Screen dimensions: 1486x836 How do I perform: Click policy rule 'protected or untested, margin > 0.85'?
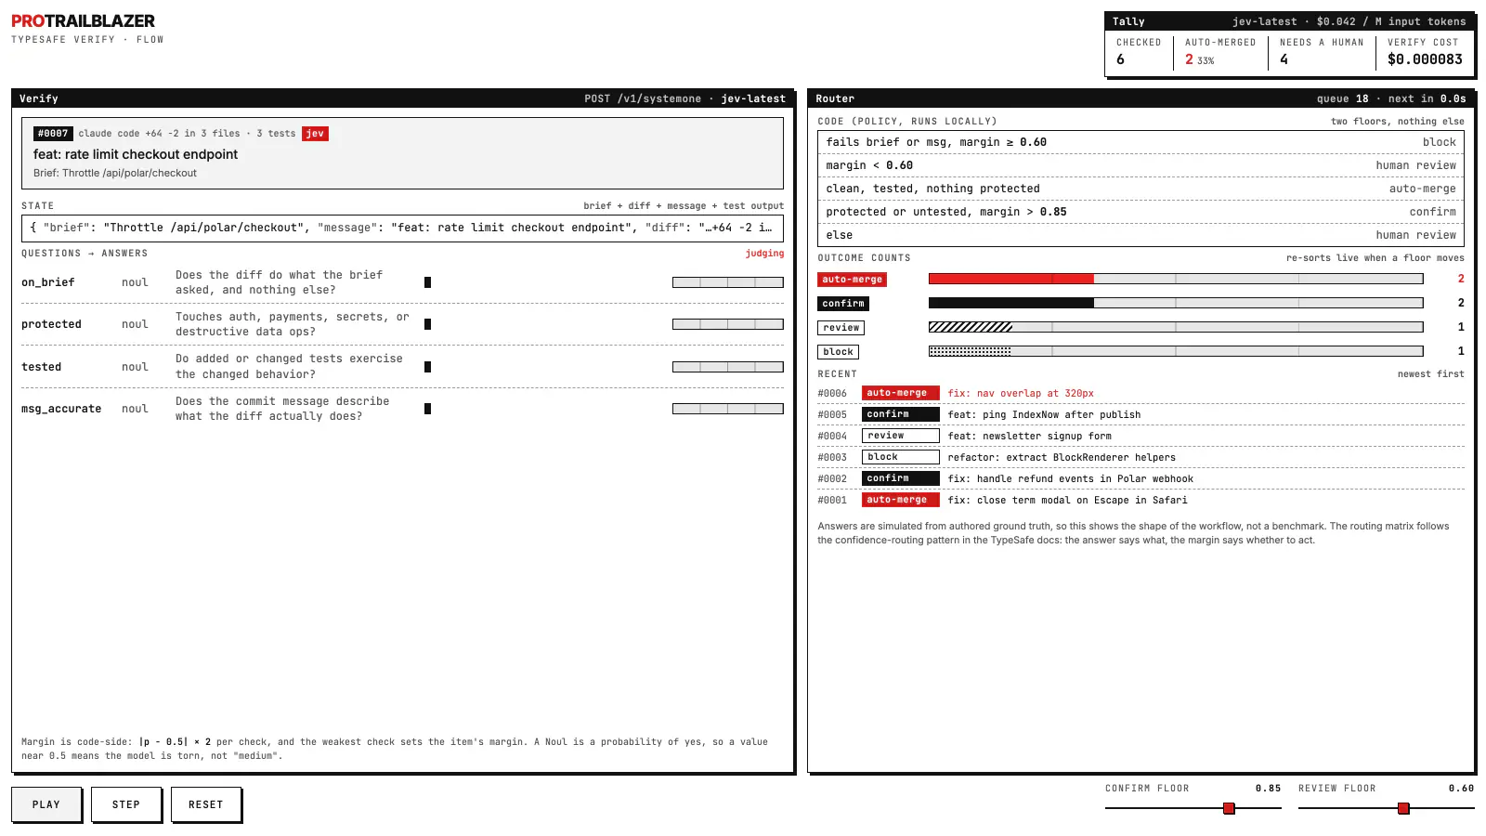(x=1141, y=212)
